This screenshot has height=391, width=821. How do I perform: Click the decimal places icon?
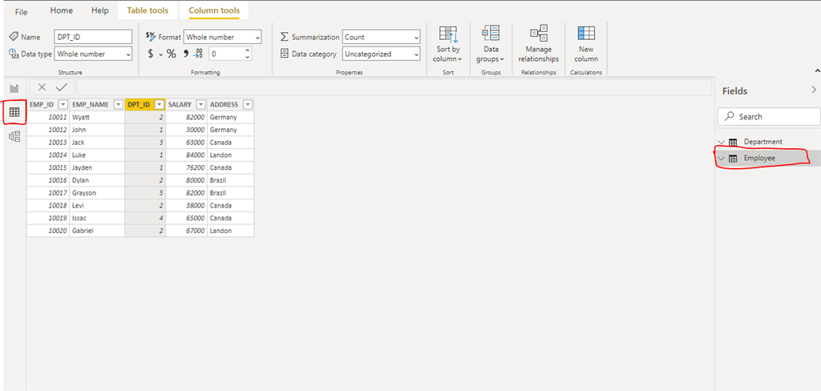(198, 54)
